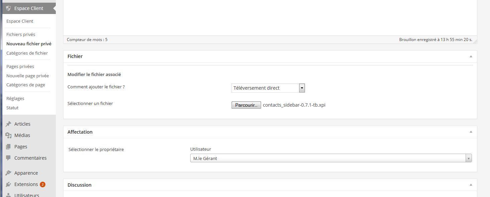Collapse the Fichier panel with its arrow

pos(471,56)
